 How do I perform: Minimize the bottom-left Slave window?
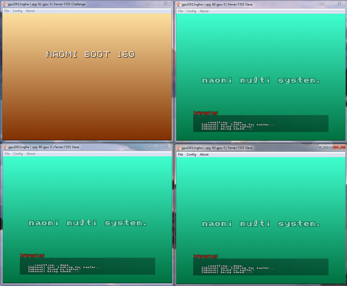click(x=149, y=146)
